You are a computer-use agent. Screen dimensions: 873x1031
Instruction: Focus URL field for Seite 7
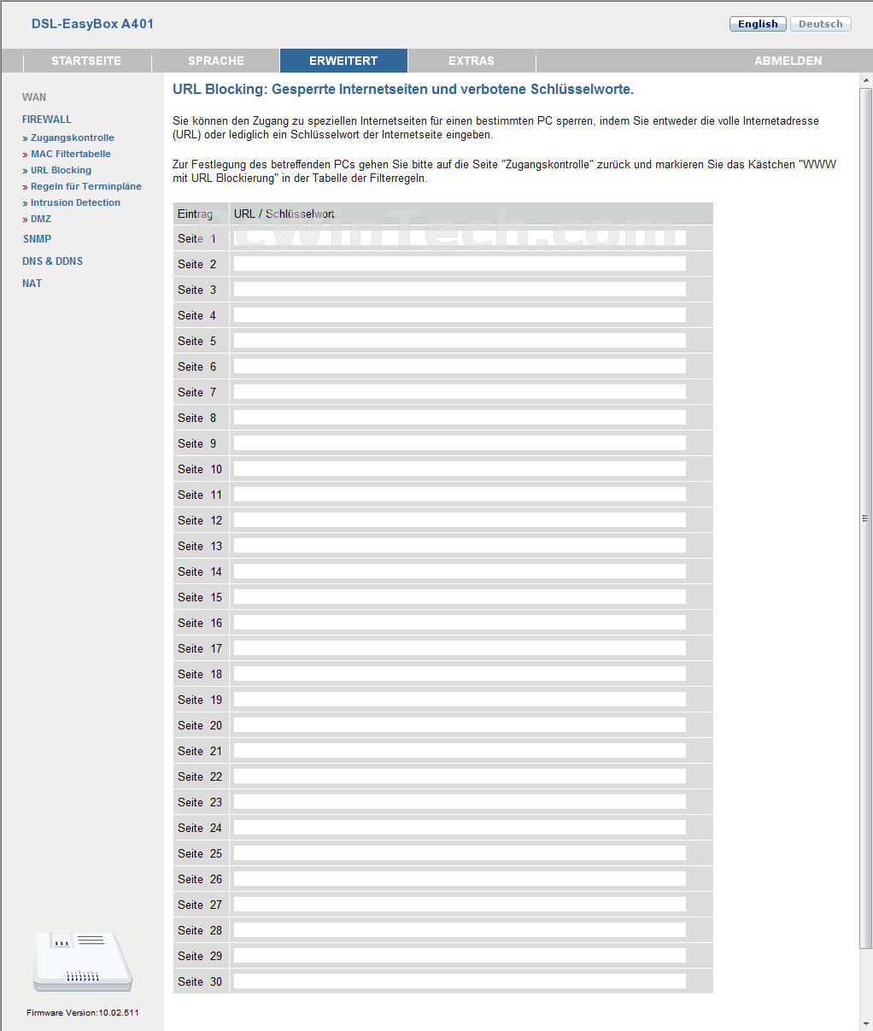(x=460, y=392)
